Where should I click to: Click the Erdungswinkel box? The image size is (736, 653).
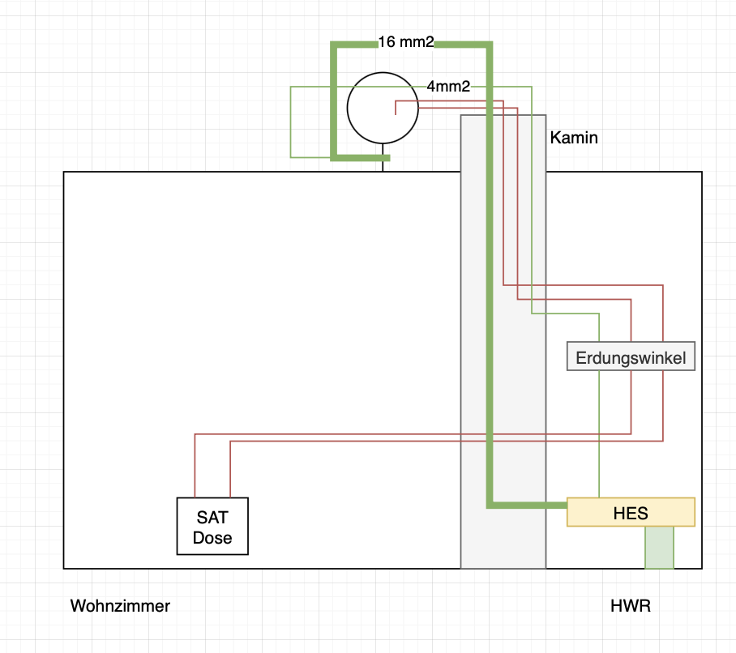(x=631, y=356)
